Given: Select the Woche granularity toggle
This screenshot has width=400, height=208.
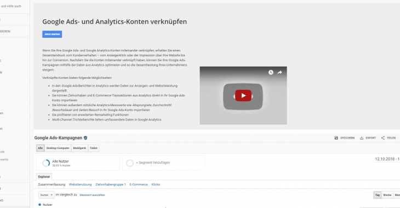Looking at the screenshot, I should coord(387,195).
